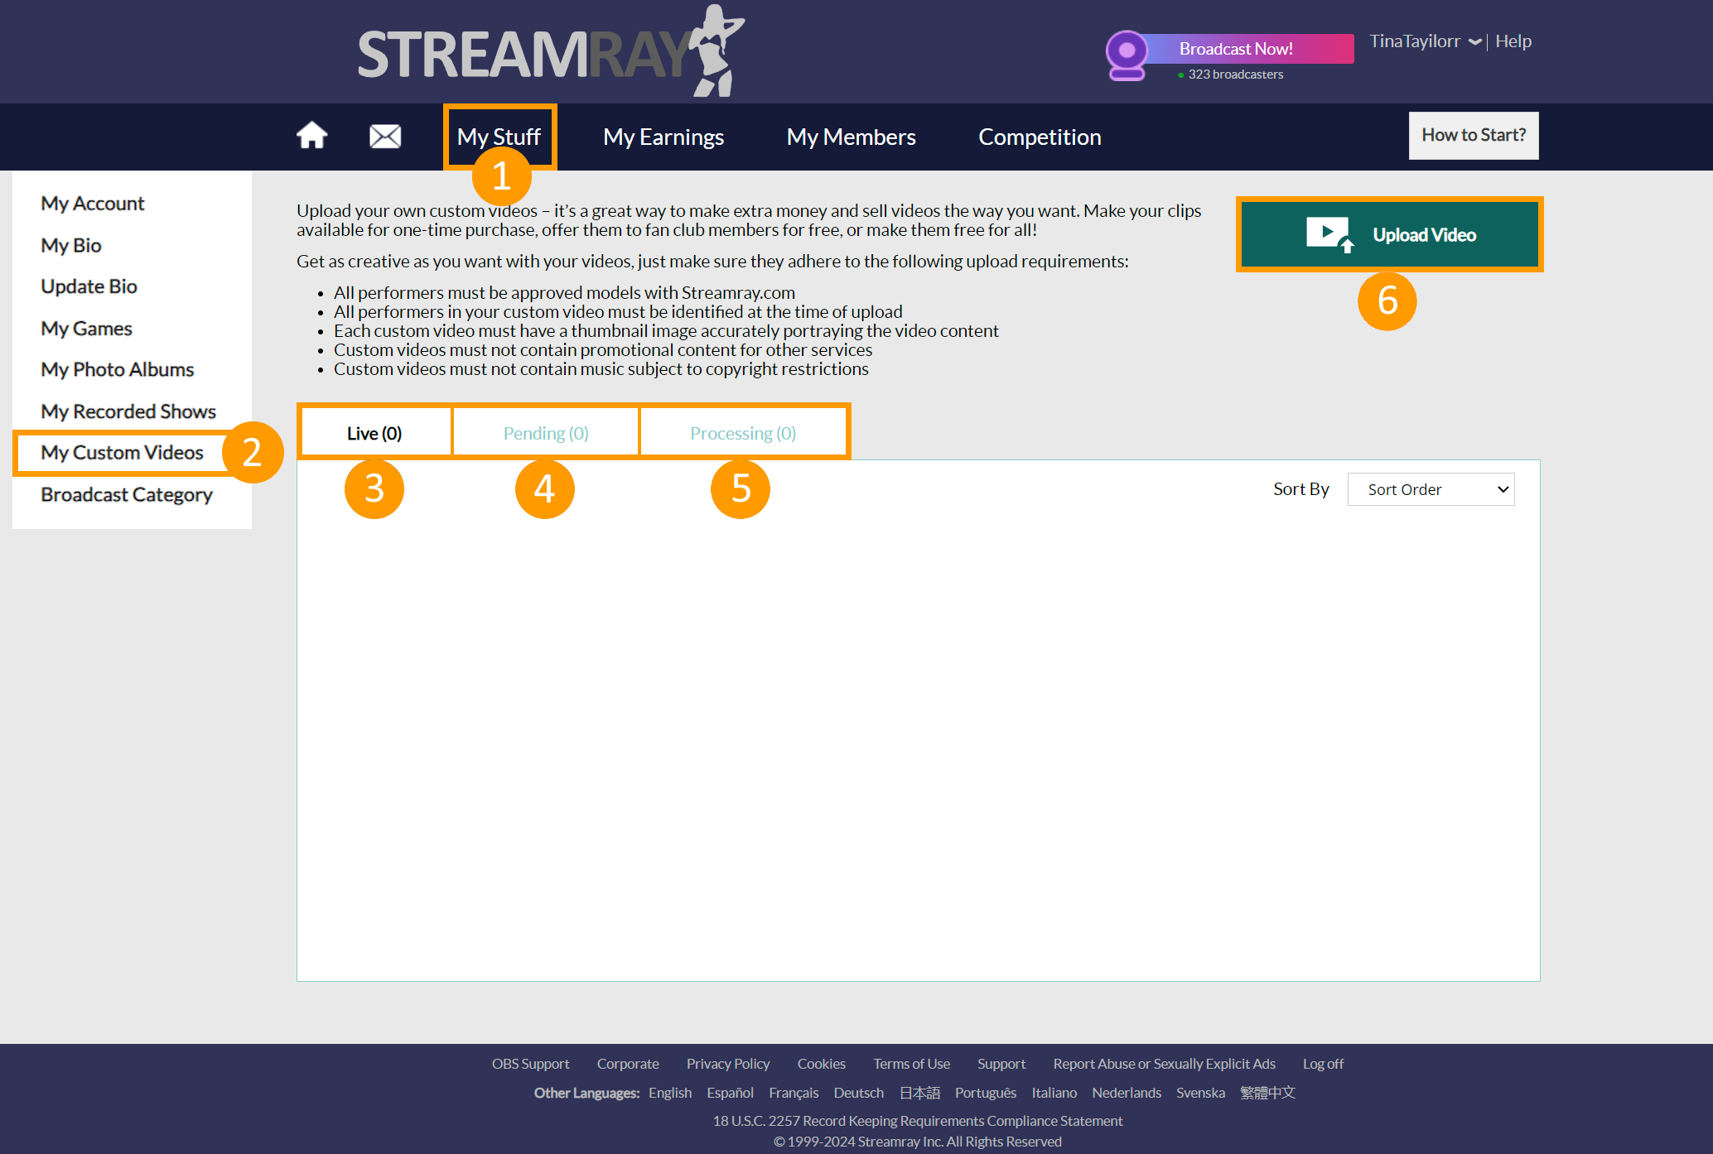The width and height of the screenshot is (1713, 1154).
Task: Switch to the Pending (0) tab
Action: coord(546,433)
